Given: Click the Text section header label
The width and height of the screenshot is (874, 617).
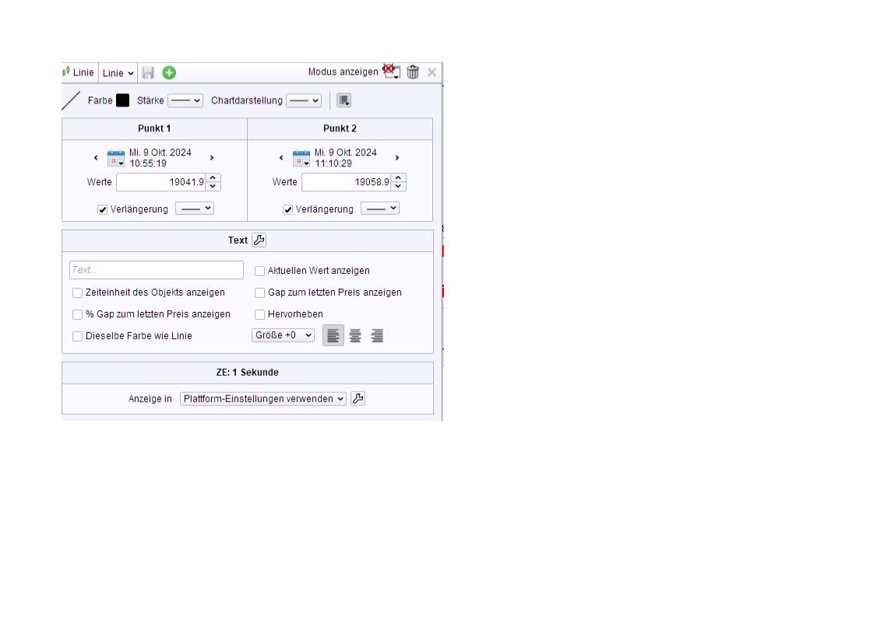Looking at the screenshot, I should 238,240.
